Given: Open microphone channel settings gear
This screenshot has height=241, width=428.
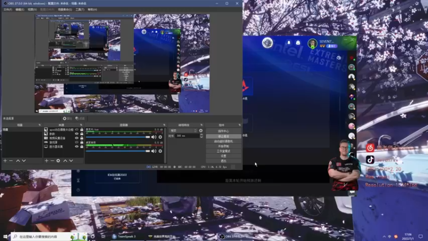Looking at the screenshot, I should pyautogui.click(x=160, y=137).
